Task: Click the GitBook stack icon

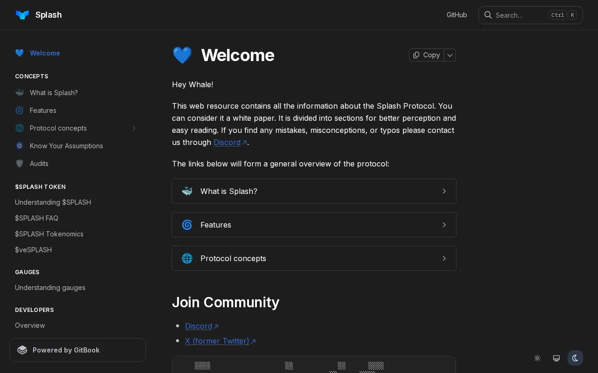Action: tap(22, 350)
